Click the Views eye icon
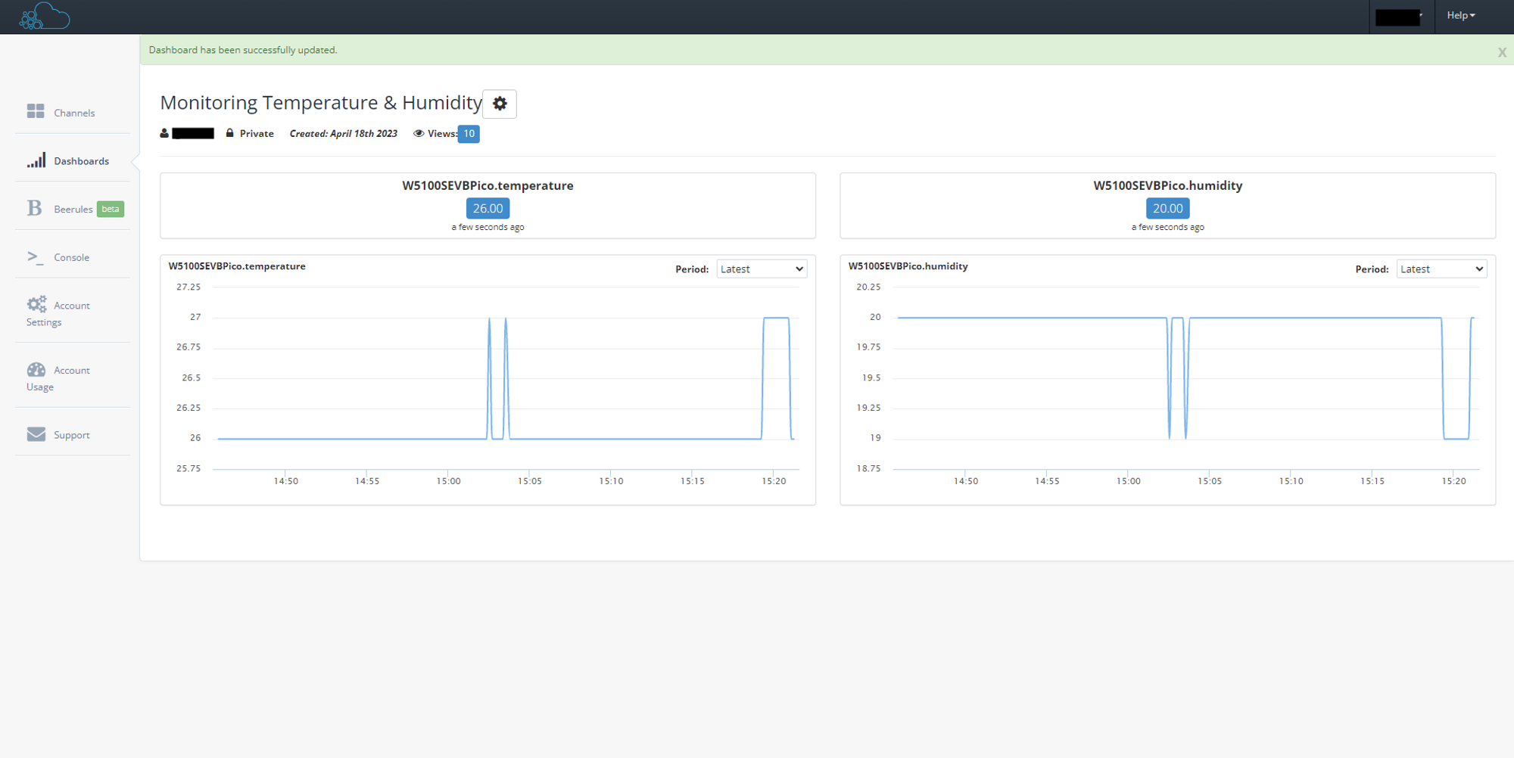Image resolution: width=1514 pixels, height=758 pixels. [419, 133]
